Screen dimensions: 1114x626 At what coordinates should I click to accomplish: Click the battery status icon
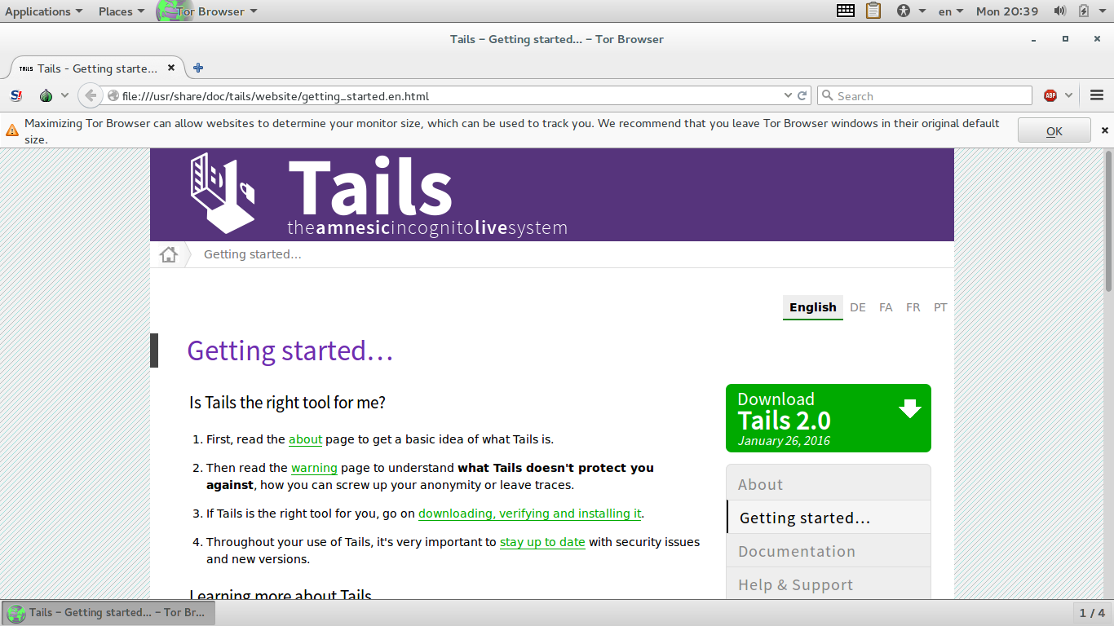pyautogui.click(x=1084, y=11)
